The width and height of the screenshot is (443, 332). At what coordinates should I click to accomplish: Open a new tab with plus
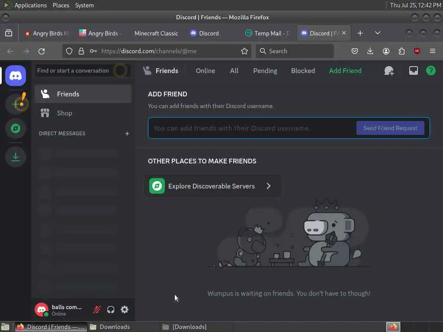pos(360,33)
